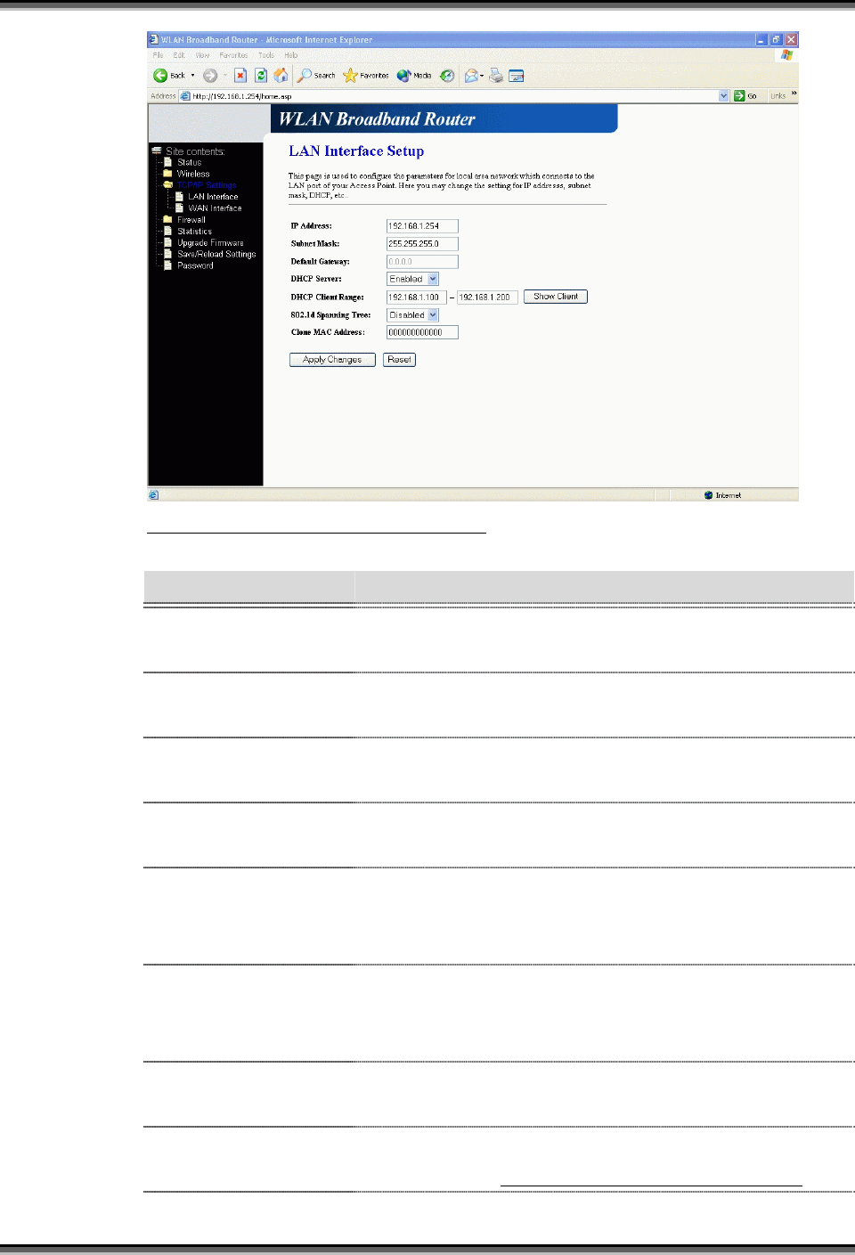Click the Mail envelope icon
Screen dimensions: 855x1255
tap(471, 76)
